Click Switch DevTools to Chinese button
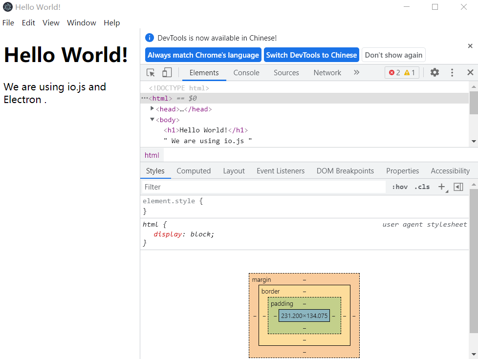 311,55
